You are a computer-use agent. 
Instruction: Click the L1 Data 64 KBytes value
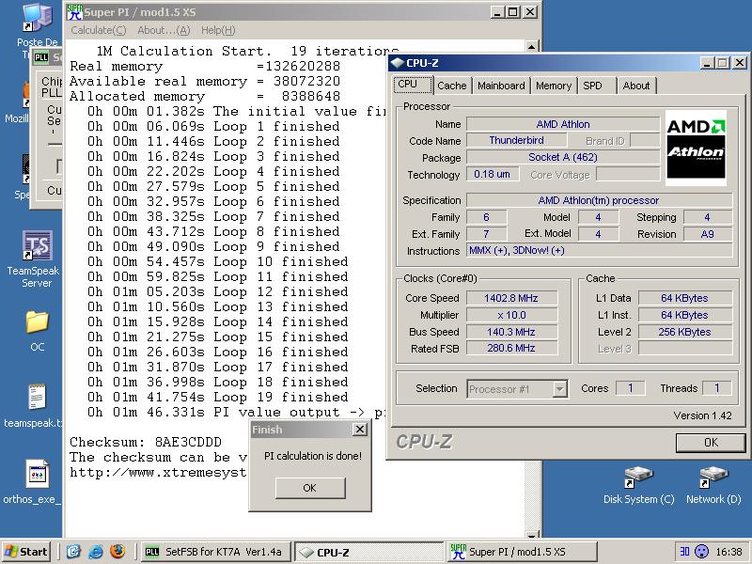tap(685, 298)
